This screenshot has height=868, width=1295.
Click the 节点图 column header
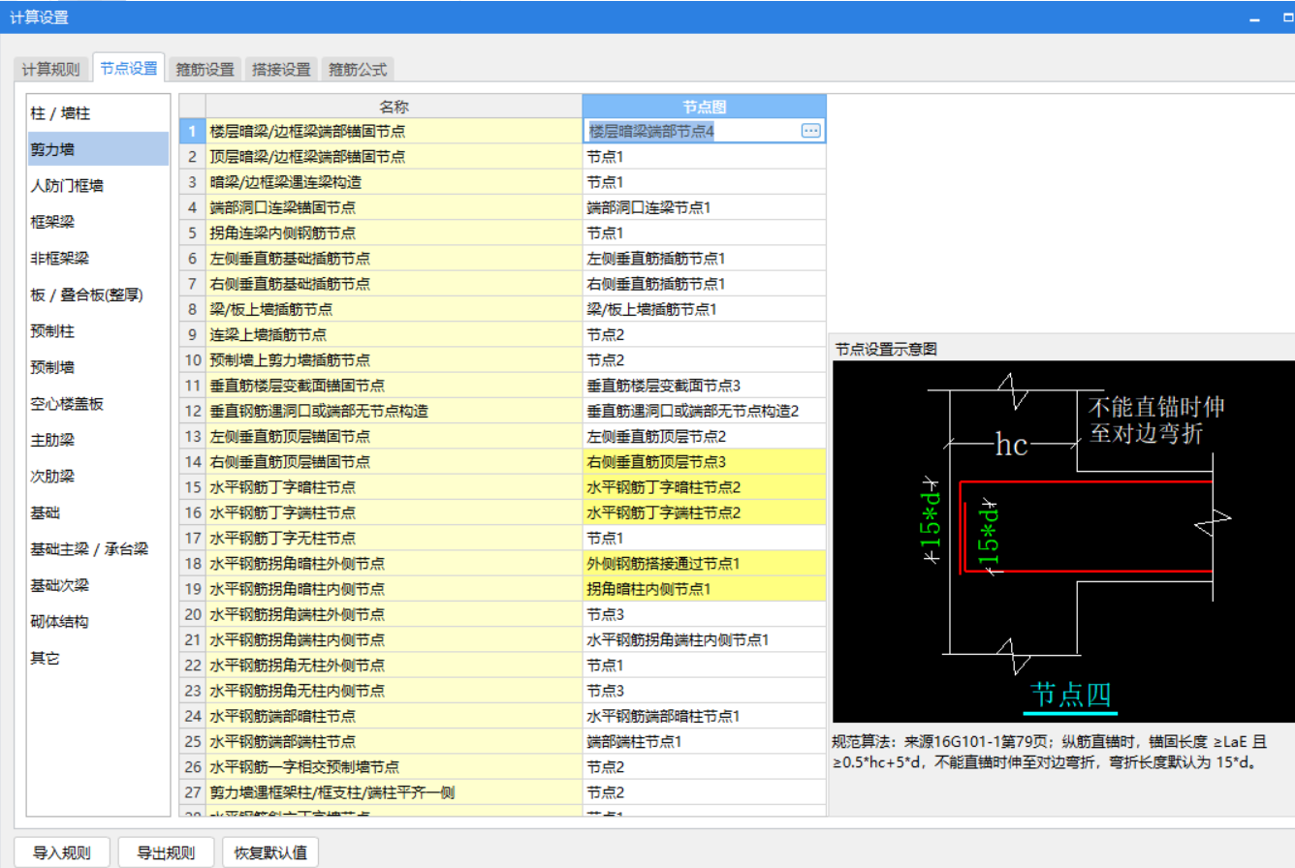pyautogui.click(x=705, y=106)
